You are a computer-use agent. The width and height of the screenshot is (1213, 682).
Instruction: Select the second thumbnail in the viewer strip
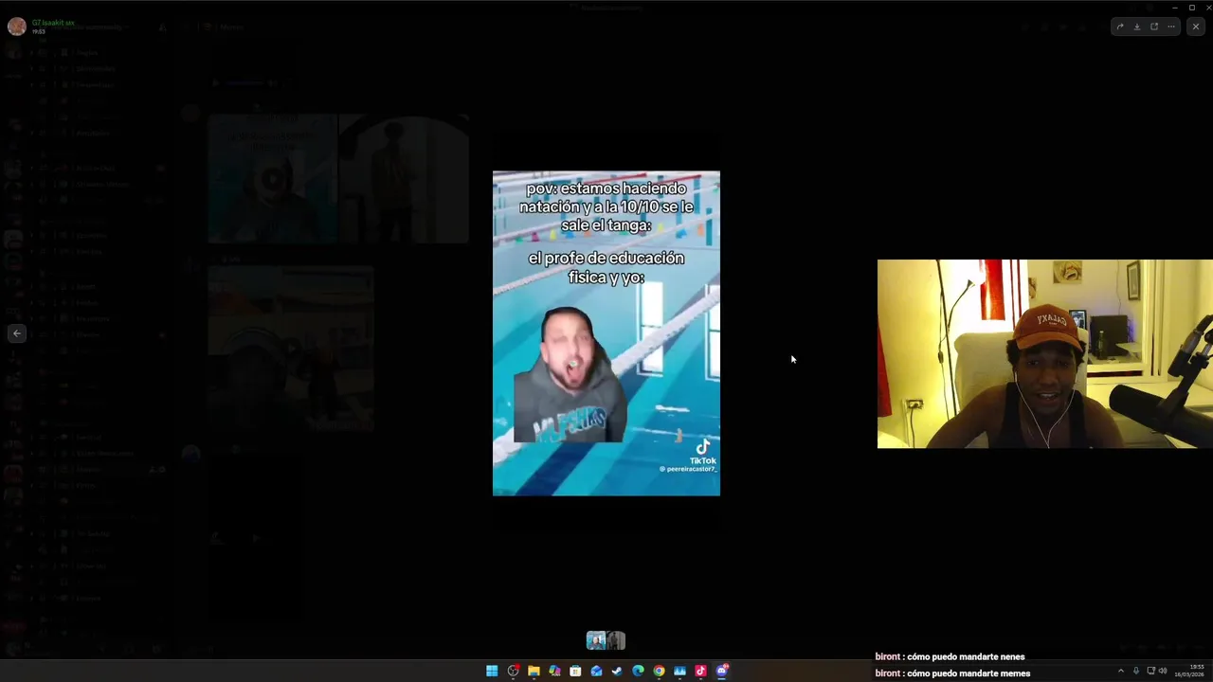(616, 640)
